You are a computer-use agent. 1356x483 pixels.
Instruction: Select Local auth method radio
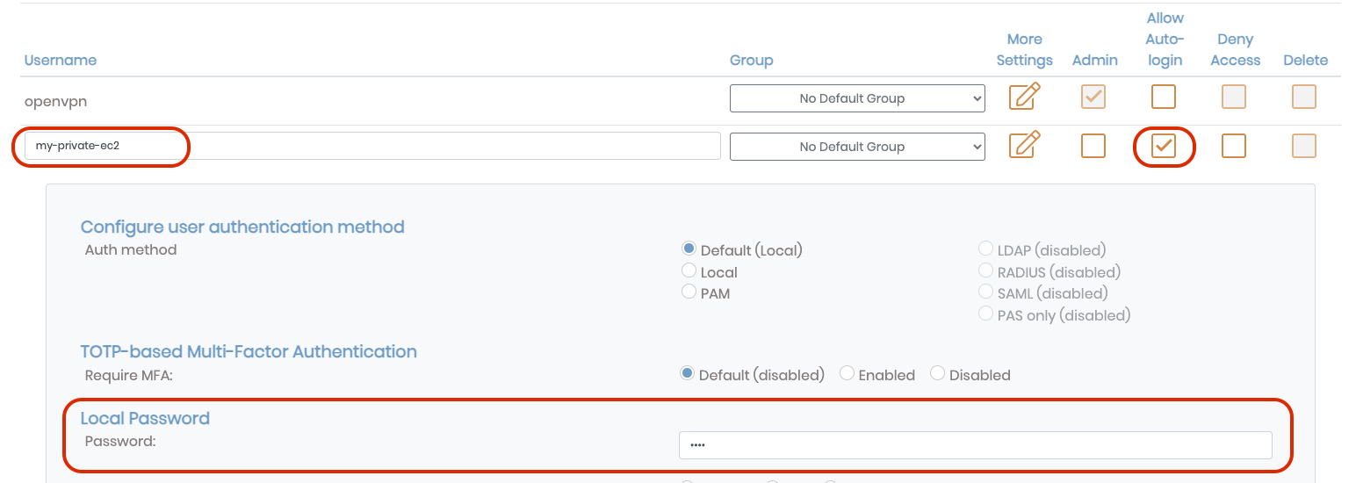pyautogui.click(x=689, y=271)
